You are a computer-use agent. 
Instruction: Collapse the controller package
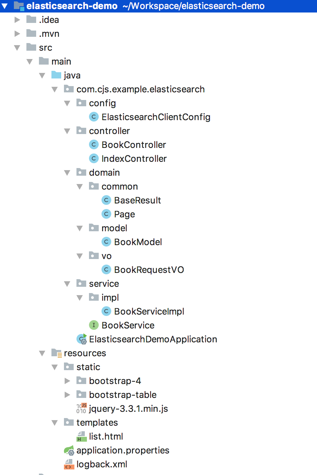click(67, 131)
